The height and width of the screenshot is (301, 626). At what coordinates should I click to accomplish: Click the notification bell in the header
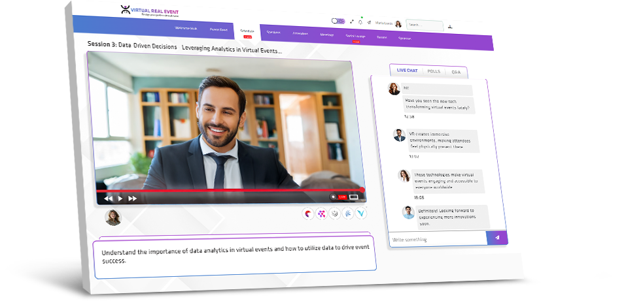(x=360, y=22)
